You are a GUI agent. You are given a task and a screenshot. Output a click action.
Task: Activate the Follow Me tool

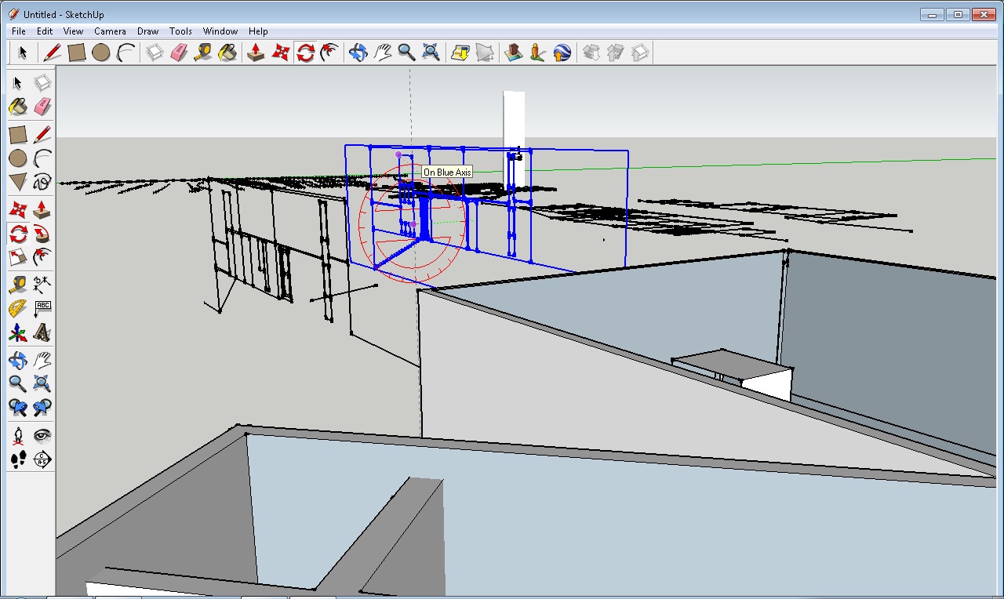(42, 234)
